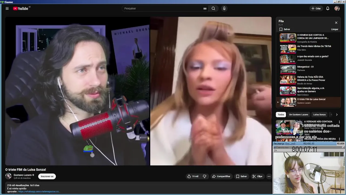Select Sem intenção alguma queue video
Viewport: 346px width, 195px height.
[308, 91]
